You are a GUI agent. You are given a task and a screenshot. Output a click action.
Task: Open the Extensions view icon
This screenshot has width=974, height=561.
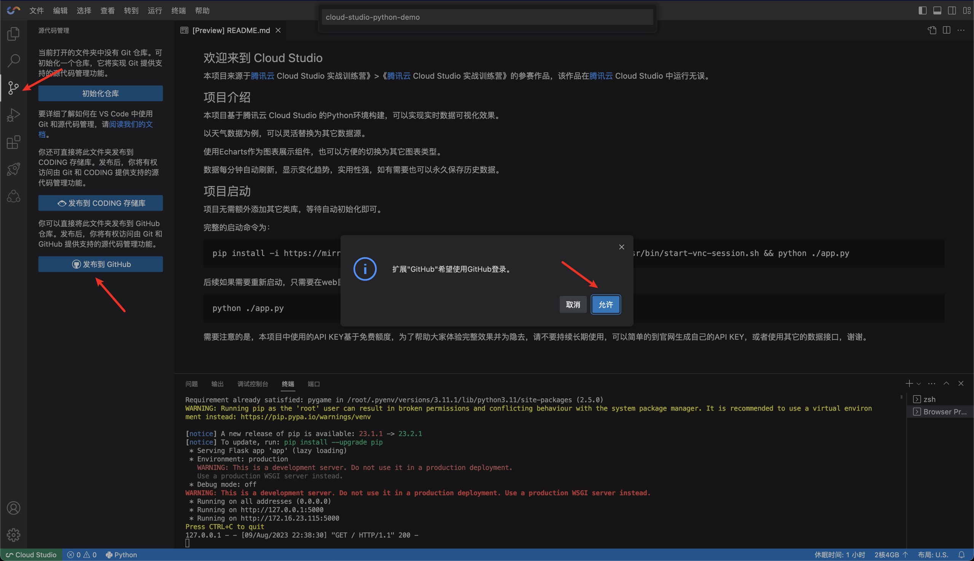[13, 142]
